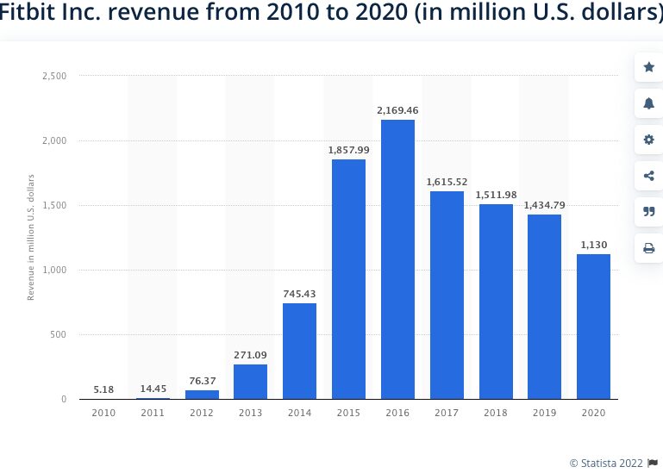Click the 2020 bar labeled 1,130

coord(593,327)
